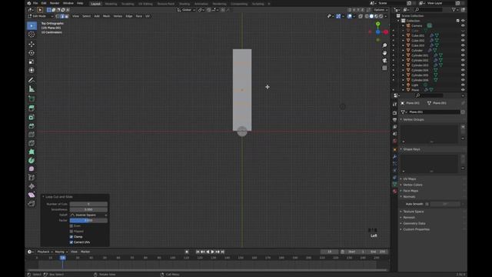The height and width of the screenshot is (277, 492).
Task: Select the Edge Slide tool
Action: (x=32, y=178)
